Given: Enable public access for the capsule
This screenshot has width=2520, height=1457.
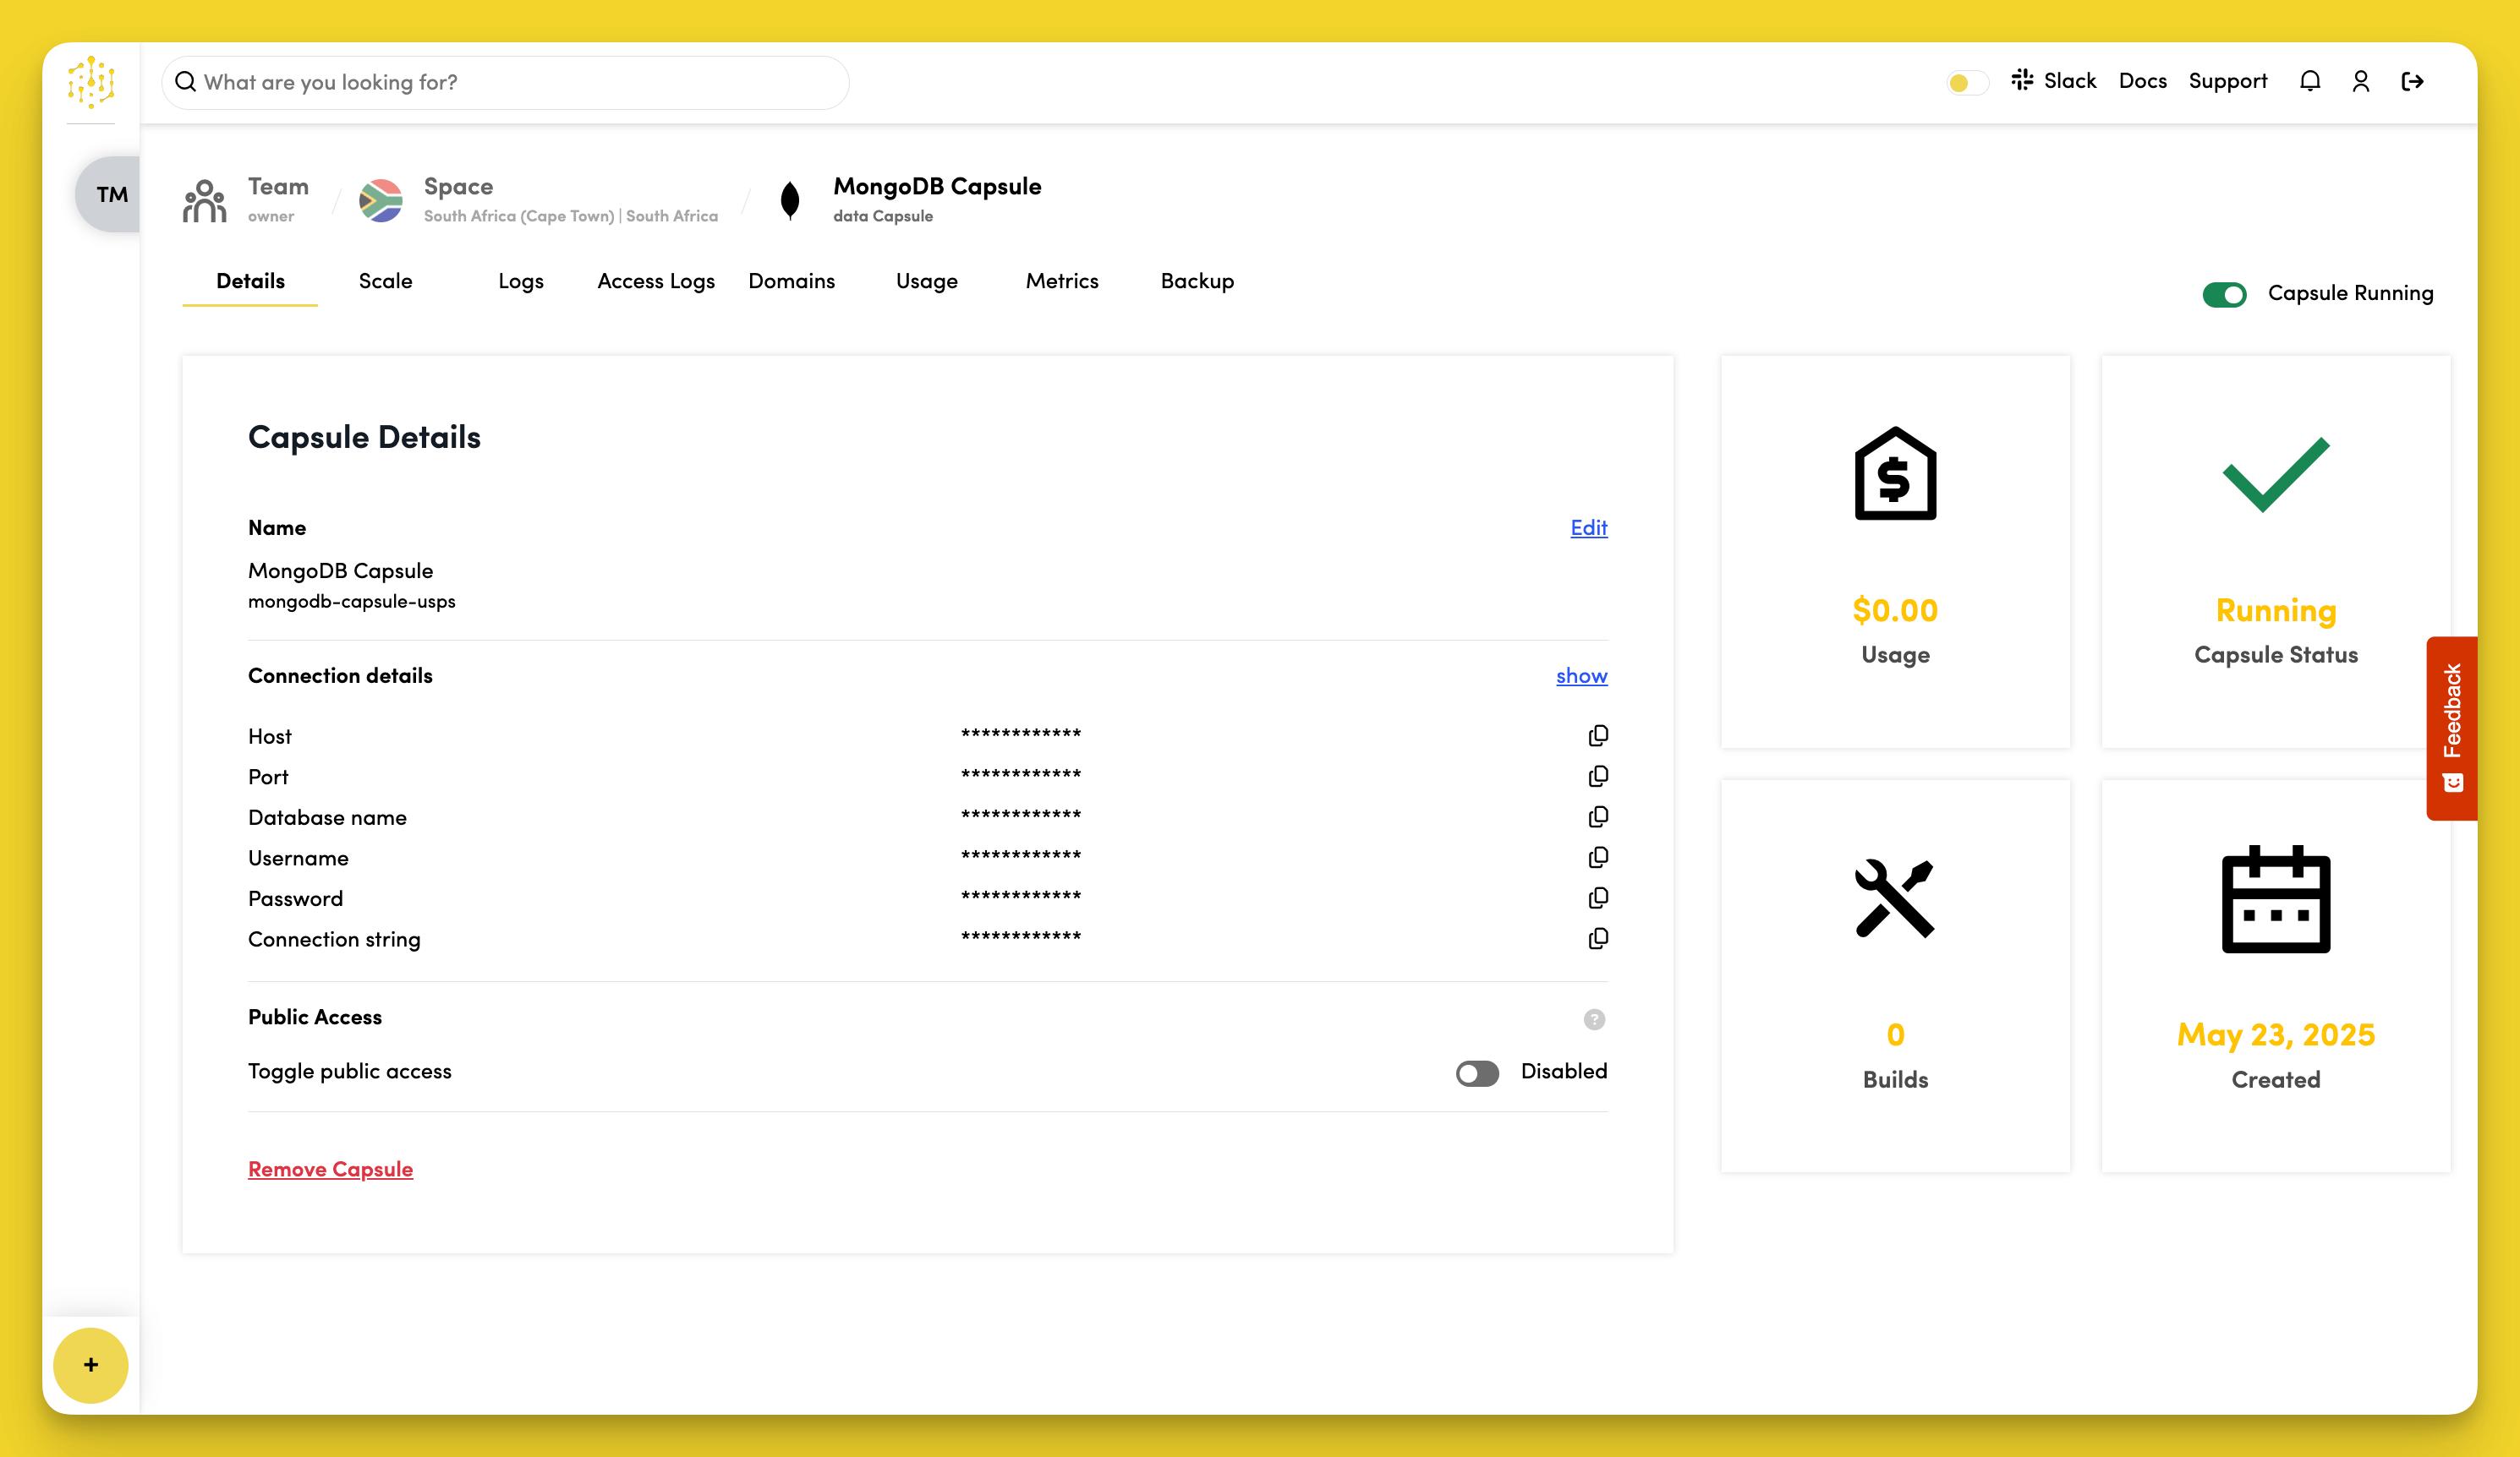Looking at the screenshot, I should coord(1477,1073).
